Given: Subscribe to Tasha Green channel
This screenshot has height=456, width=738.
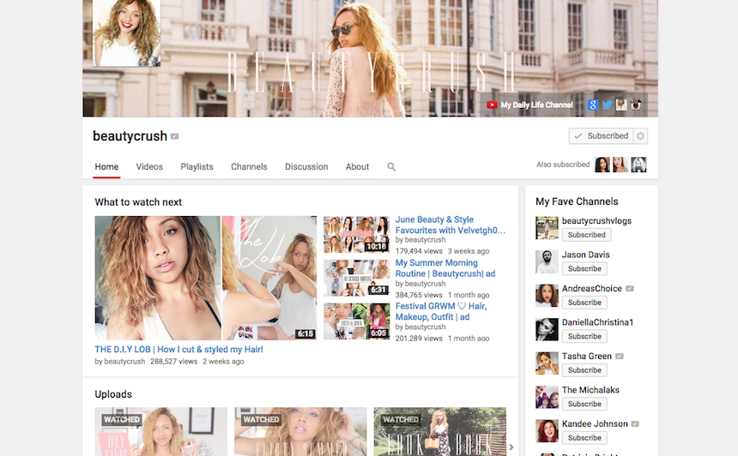Looking at the screenshot, I should click(x=584, y=370).
